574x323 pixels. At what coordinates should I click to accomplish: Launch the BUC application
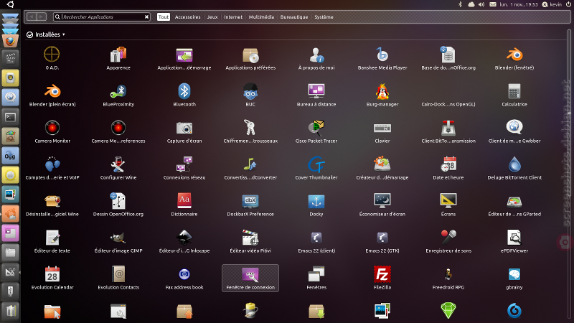tap(250, 91)
